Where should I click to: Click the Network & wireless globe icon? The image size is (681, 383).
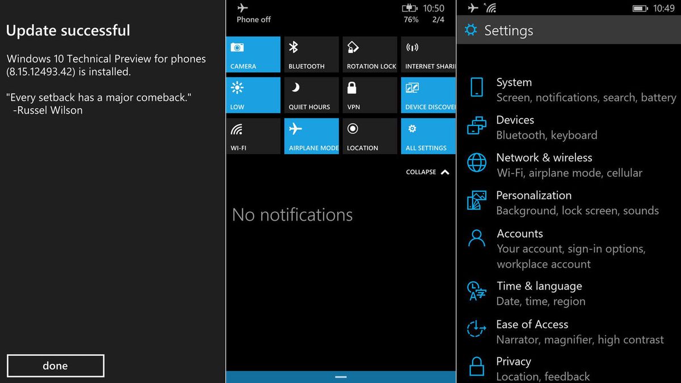tap(477, 162)
